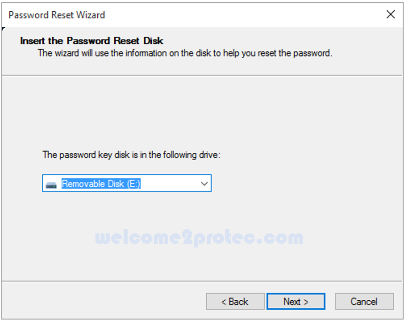The image size is (406, 320).
Task: Cancel the password reset wizard
Action: [x=364, y=301]
